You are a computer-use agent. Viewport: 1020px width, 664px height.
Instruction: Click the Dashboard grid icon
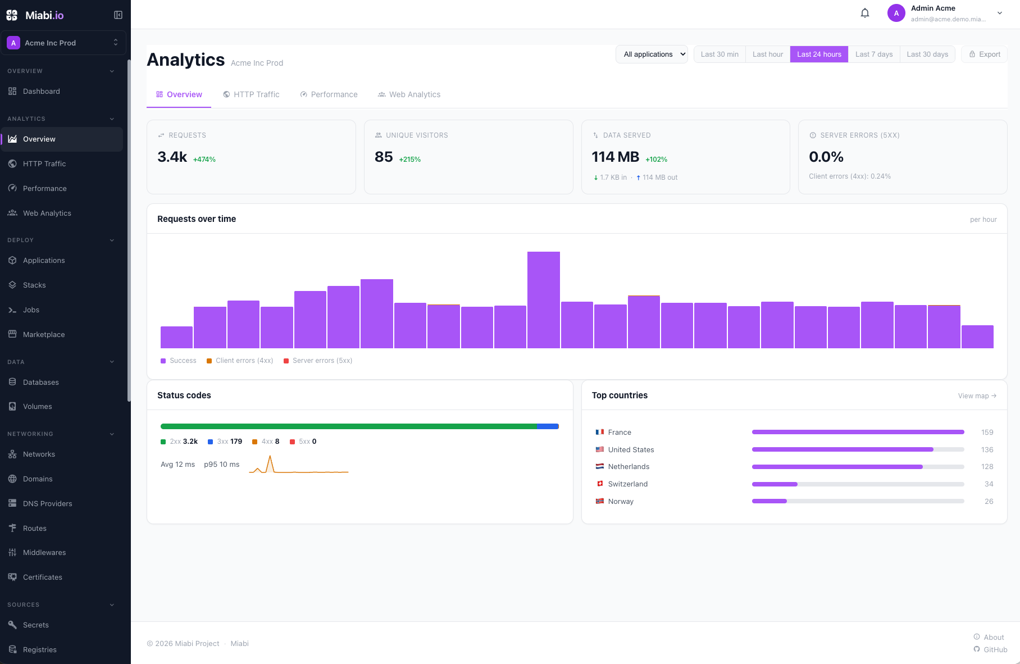pos(12,91)
